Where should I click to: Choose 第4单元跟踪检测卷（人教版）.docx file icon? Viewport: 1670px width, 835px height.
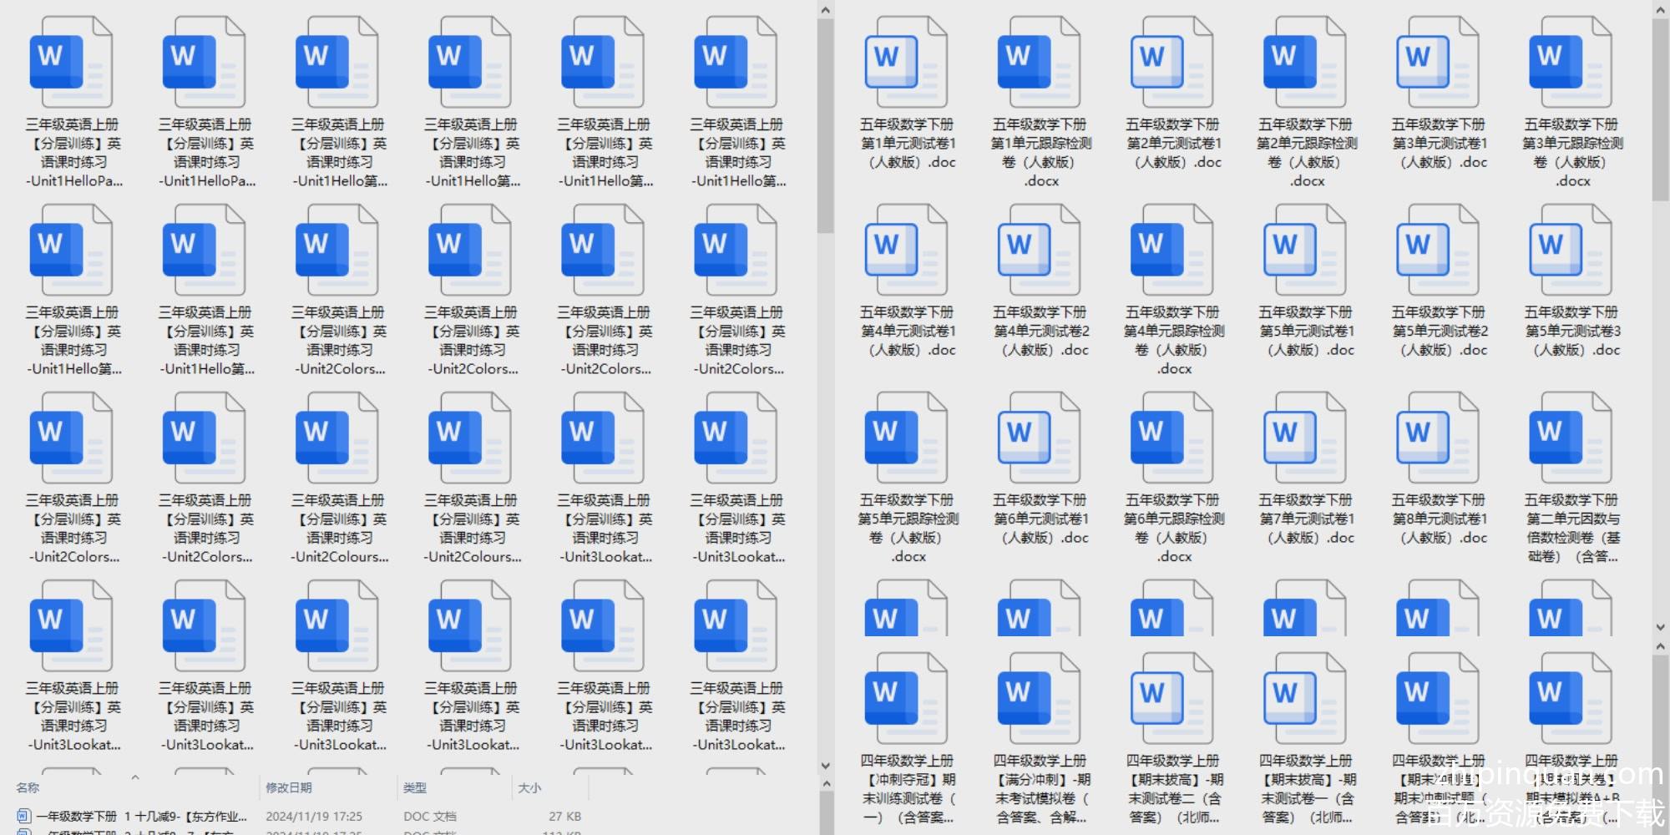click(x=1172, y=251)
